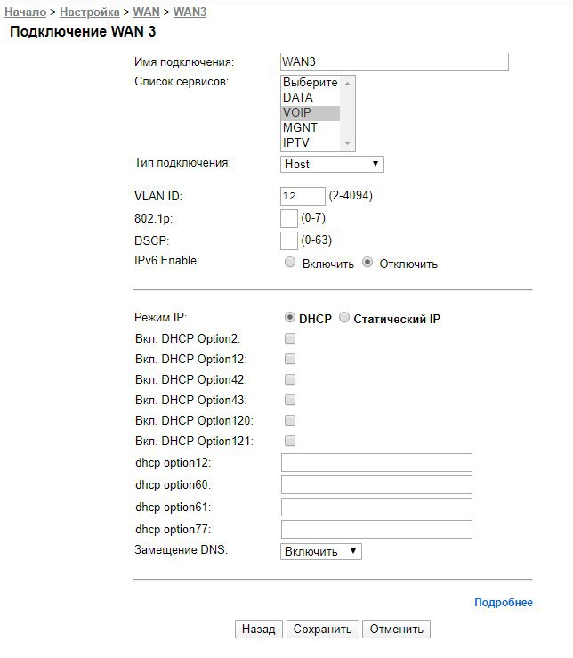Enable the DHCP Option43 checkbox
This screenshot has width=573, height=658.
coord(290,400)
